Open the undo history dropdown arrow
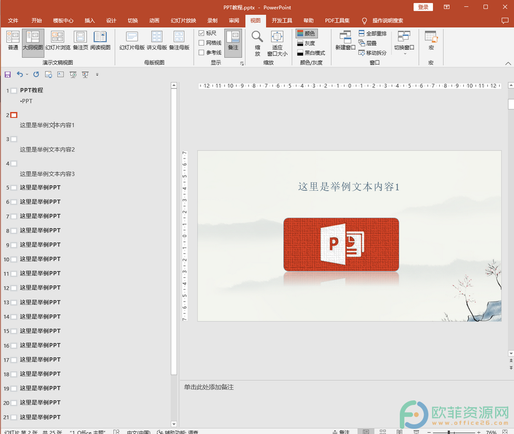This screenshot has width=514, height=434. click(27, 75)
